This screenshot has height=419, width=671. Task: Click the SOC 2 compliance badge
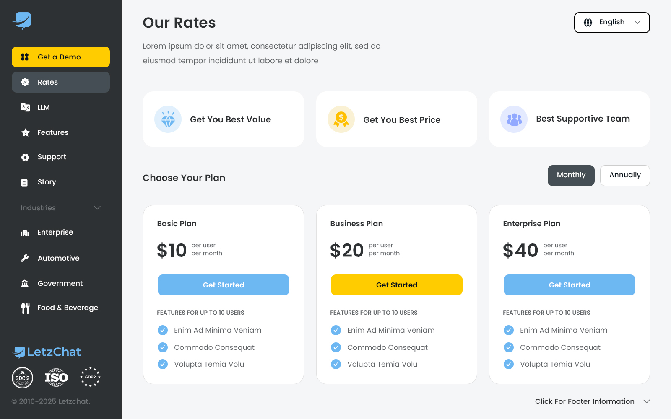click(23, 378)
